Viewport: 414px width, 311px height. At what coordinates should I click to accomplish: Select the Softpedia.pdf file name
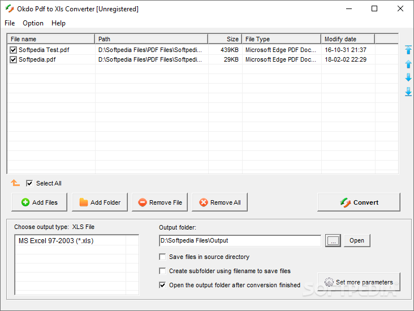37,60
